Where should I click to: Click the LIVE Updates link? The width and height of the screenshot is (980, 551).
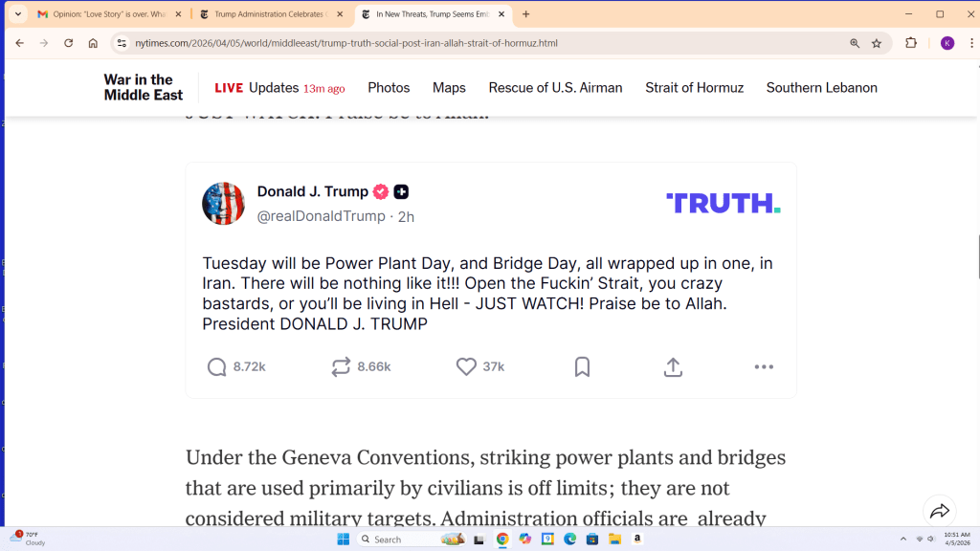coord(279,87)
